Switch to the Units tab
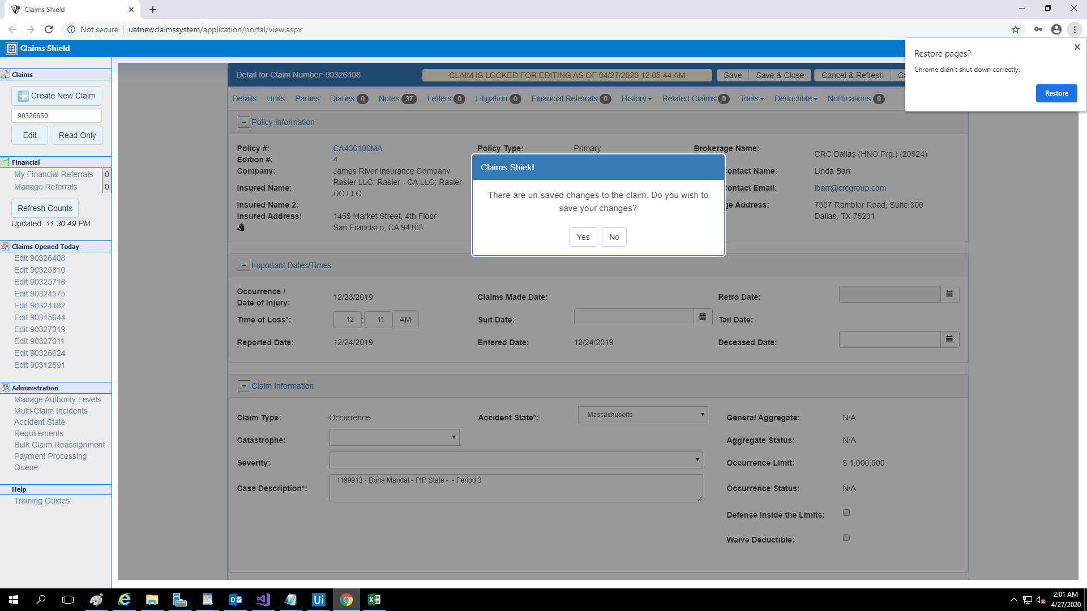Image resolution: width=1087 pixels, height=611 pixels. pyautogui.click(x=276, y=98)
